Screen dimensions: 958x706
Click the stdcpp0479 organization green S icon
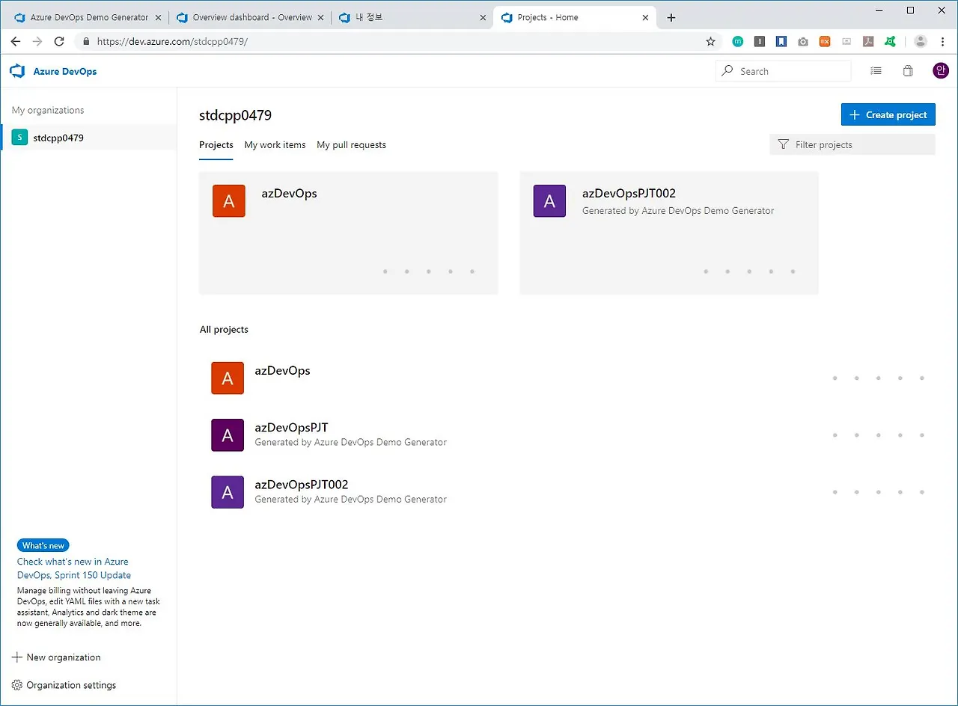[19, 138]
